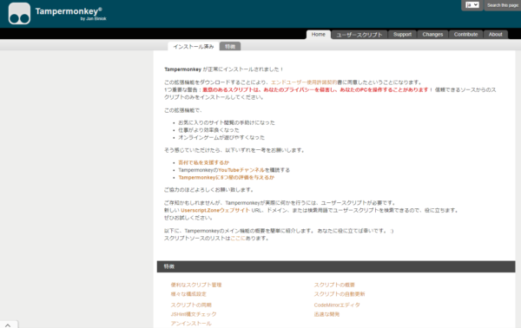
Task: Follow the 寄付で私を支援するか link
Action: (x=204, y=162)
